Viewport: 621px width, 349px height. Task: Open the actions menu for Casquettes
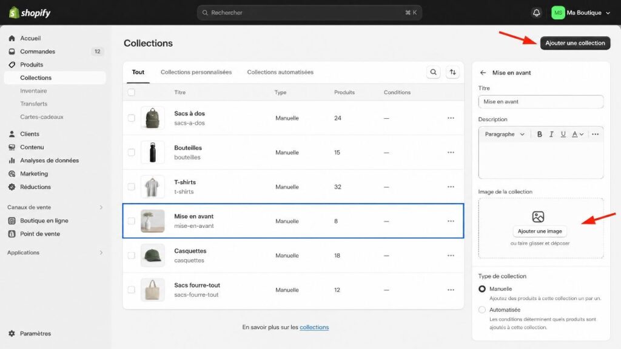[451, 256]
